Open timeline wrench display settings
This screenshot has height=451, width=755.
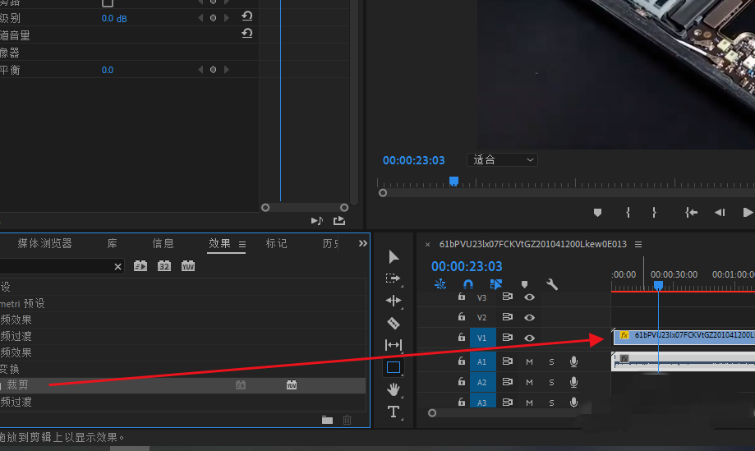[x=552, y=284]
